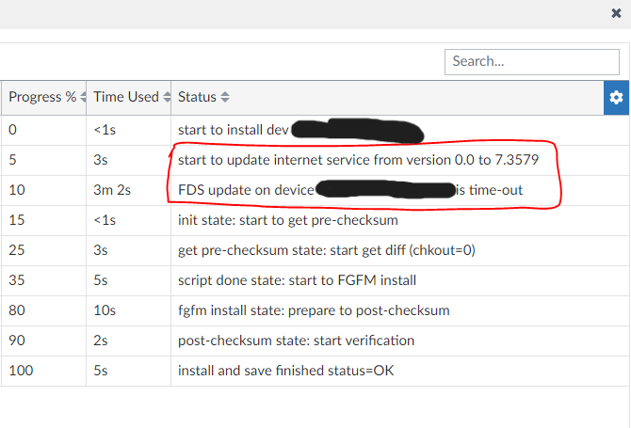Select the 'start get diff (chkout=0)' row

[x=327, y=250]
